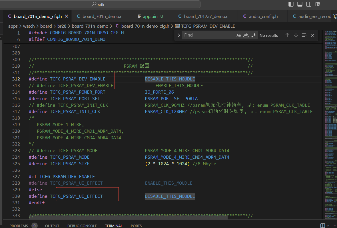337x228 pixels.
Task: Close the Find widget
Action: coord(312,35)
